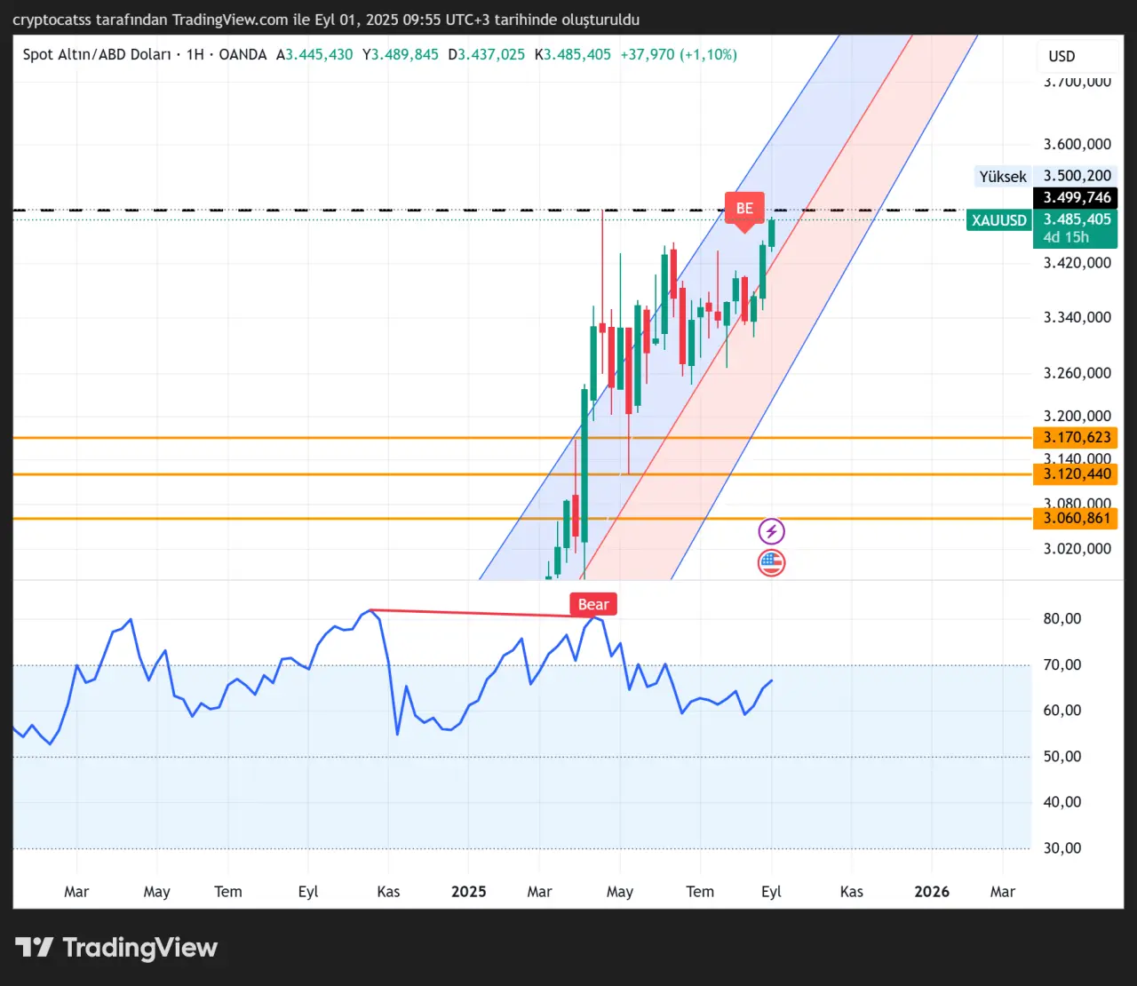Open the 1H timeframe in chart header
The image size is (1137, 986).
point(195,54)
